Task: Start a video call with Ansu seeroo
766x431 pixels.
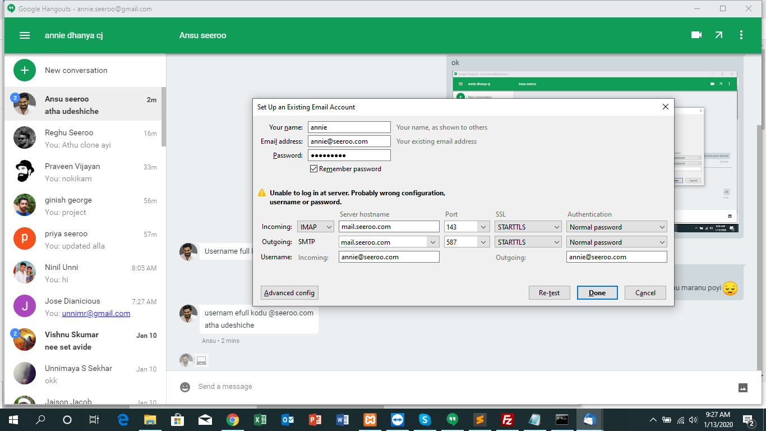Action: coord(696,35)
